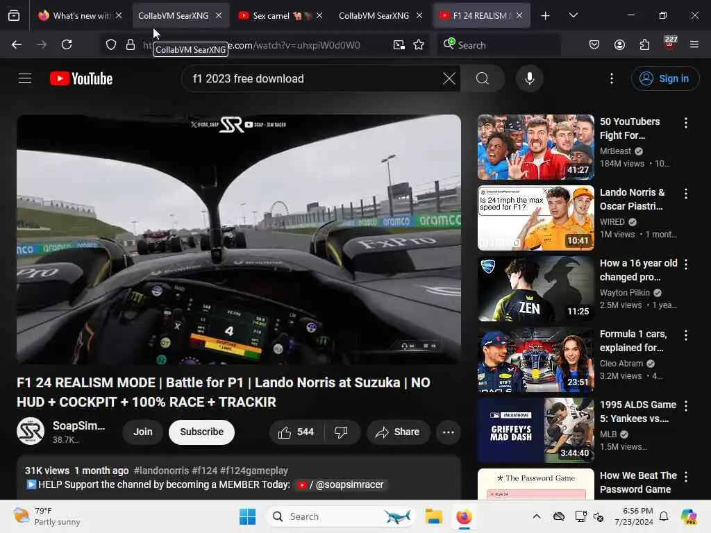Click Windows taskbar Search box
Viewport: 711px width, 533px height.
pyautogui.click(x=340, y=516)
